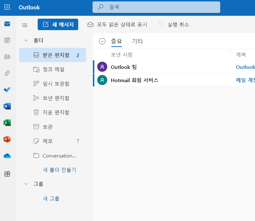
Task: Click the Outlook brand title
Action: (29, 7)
